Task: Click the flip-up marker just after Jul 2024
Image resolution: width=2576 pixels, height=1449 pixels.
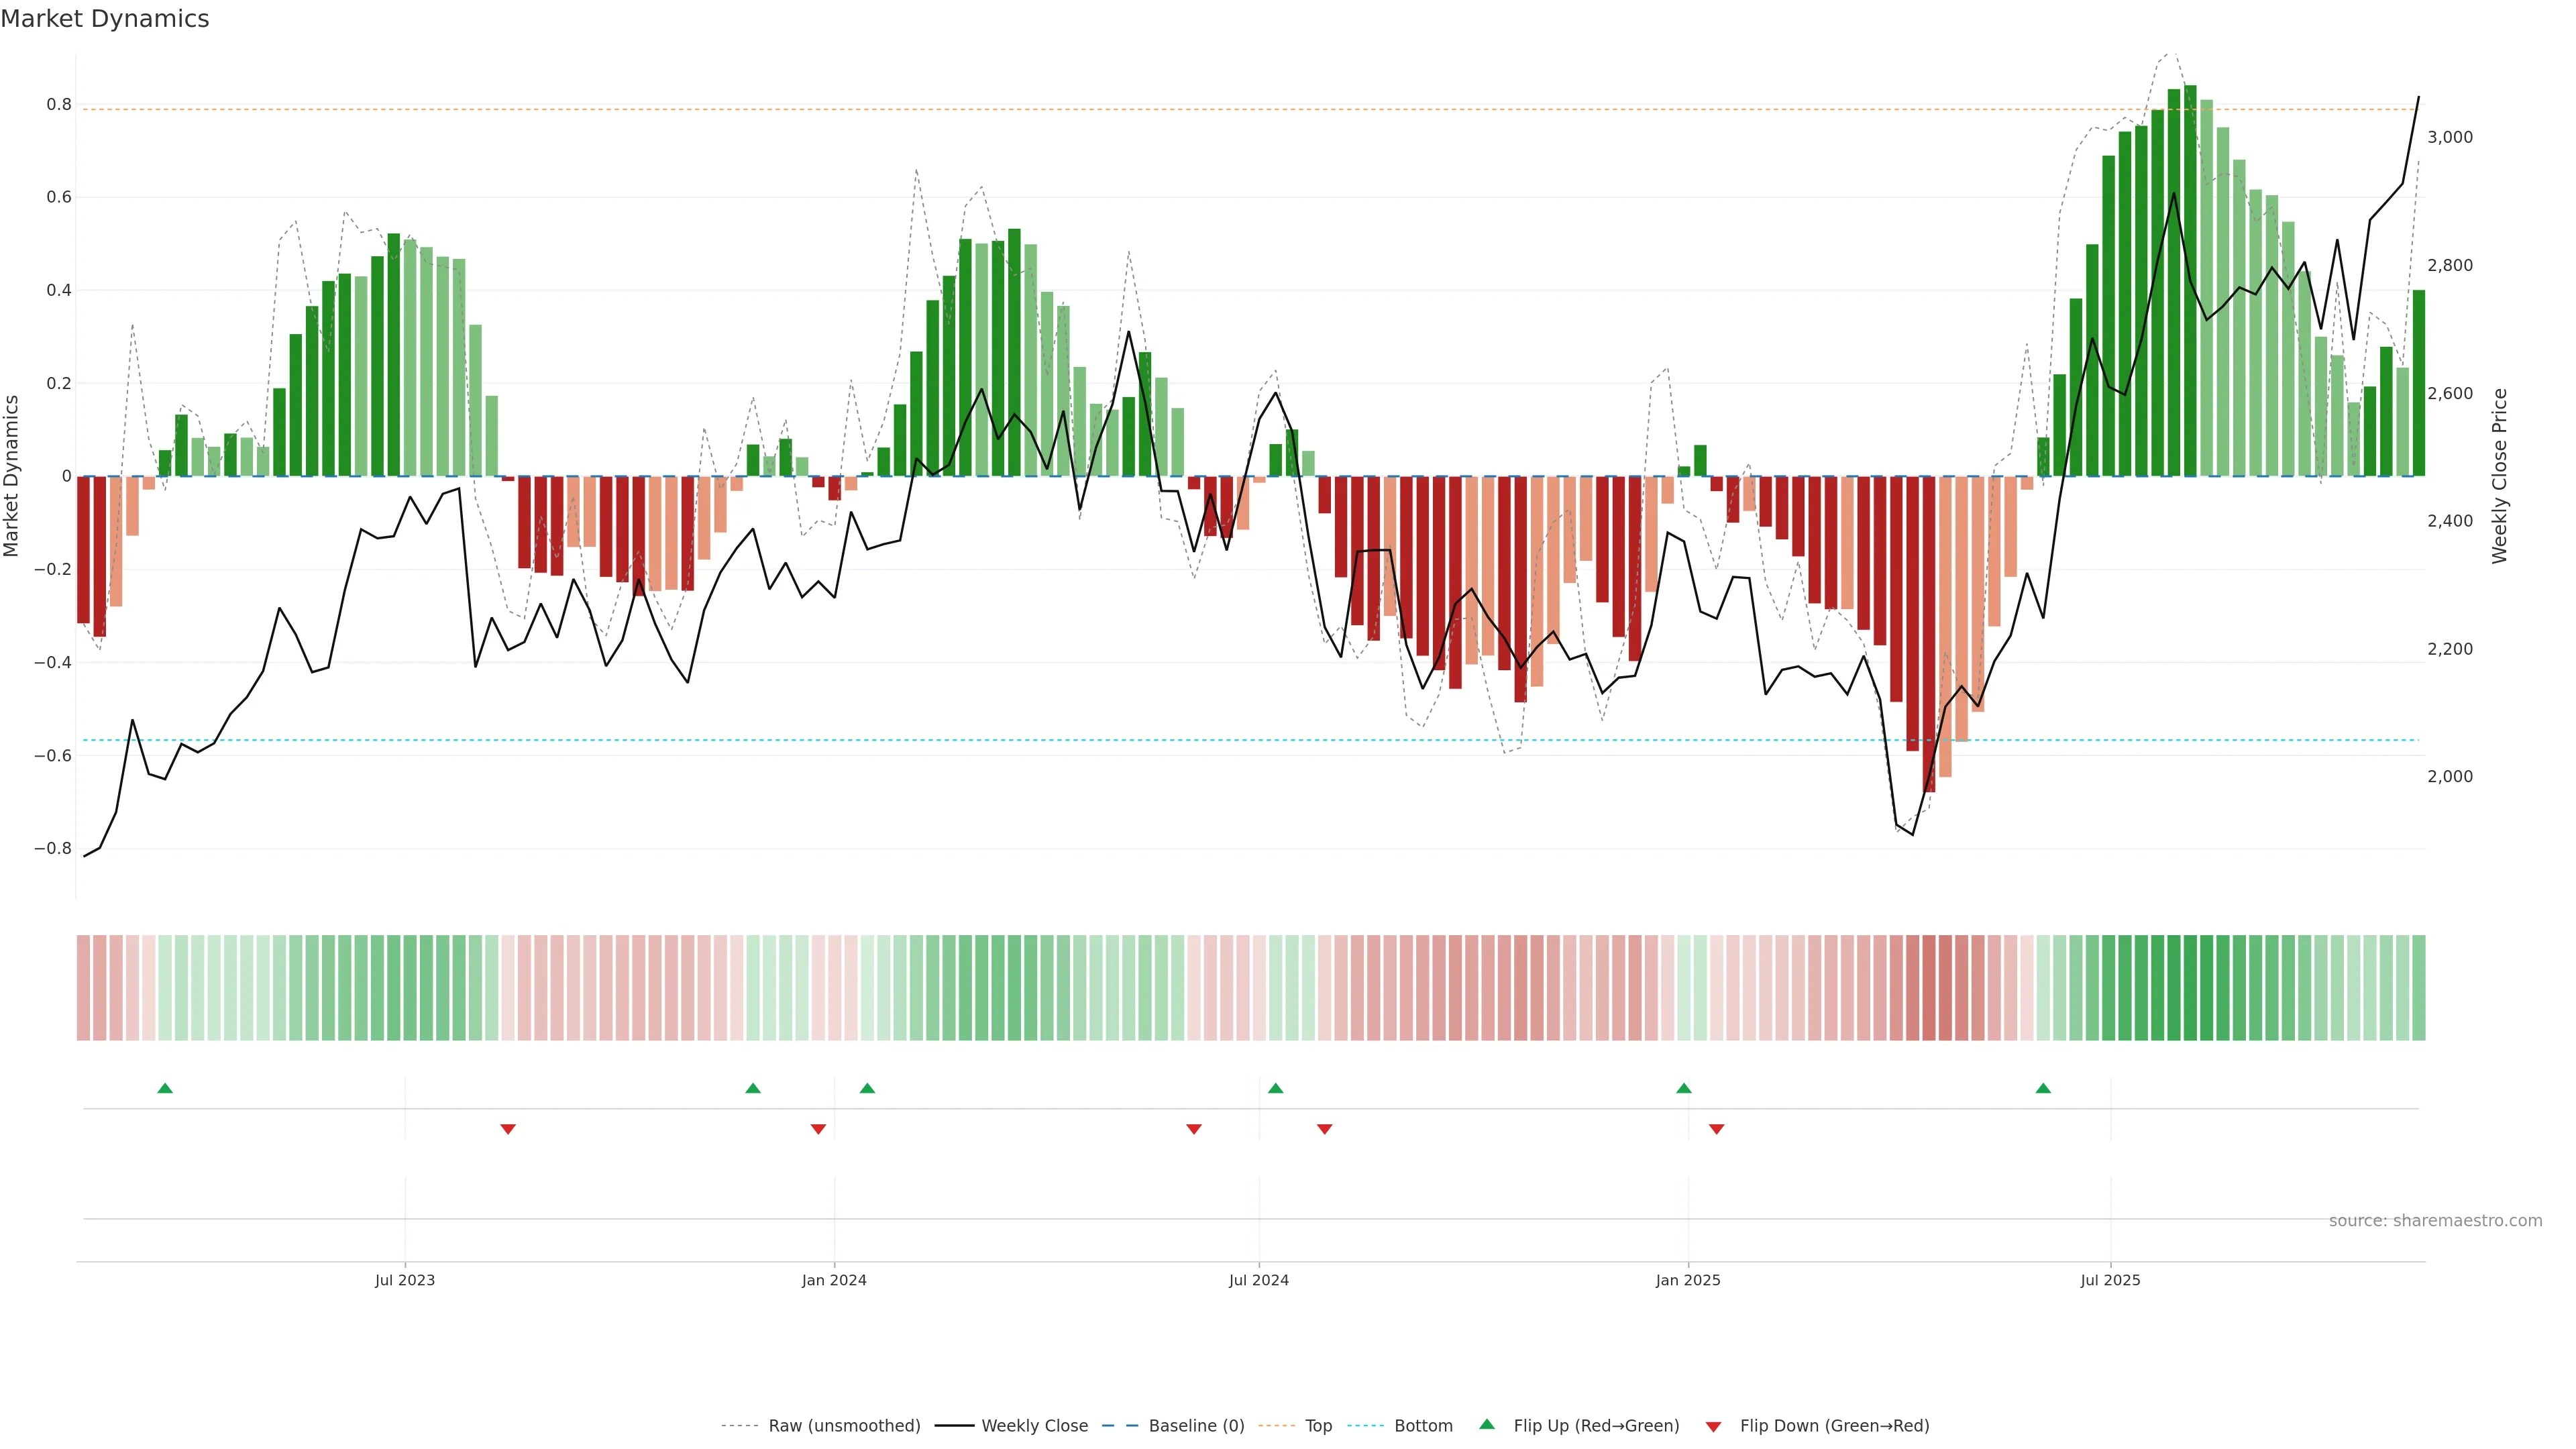Action: click(x=1275, y=1088)
